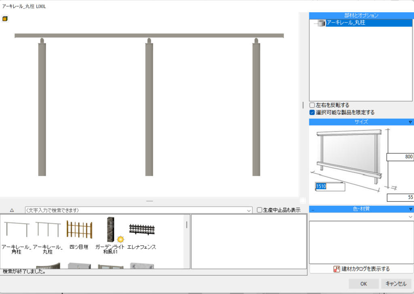414x294 pixels.
Task: Select アーキレール_角柱 product thumbnail
Action: click(x=16, y=229)
